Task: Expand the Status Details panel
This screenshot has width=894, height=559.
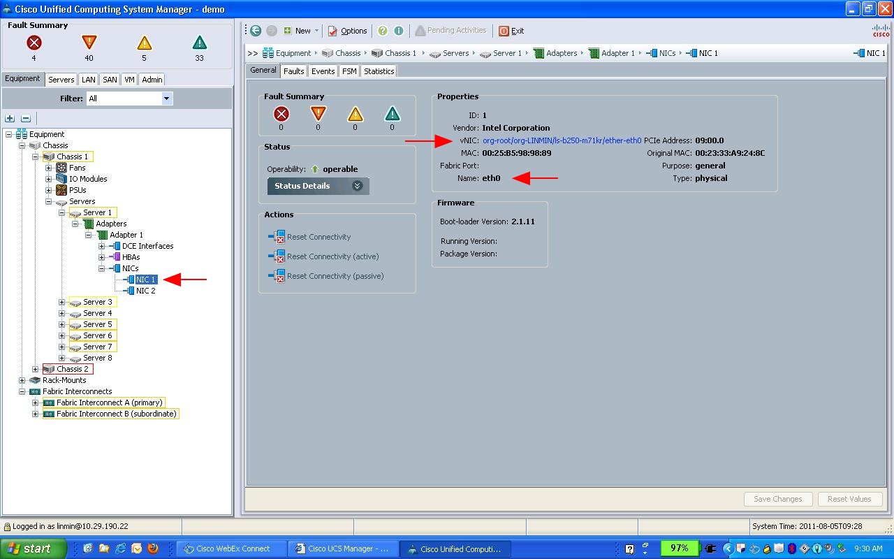Action: [318, 186]
